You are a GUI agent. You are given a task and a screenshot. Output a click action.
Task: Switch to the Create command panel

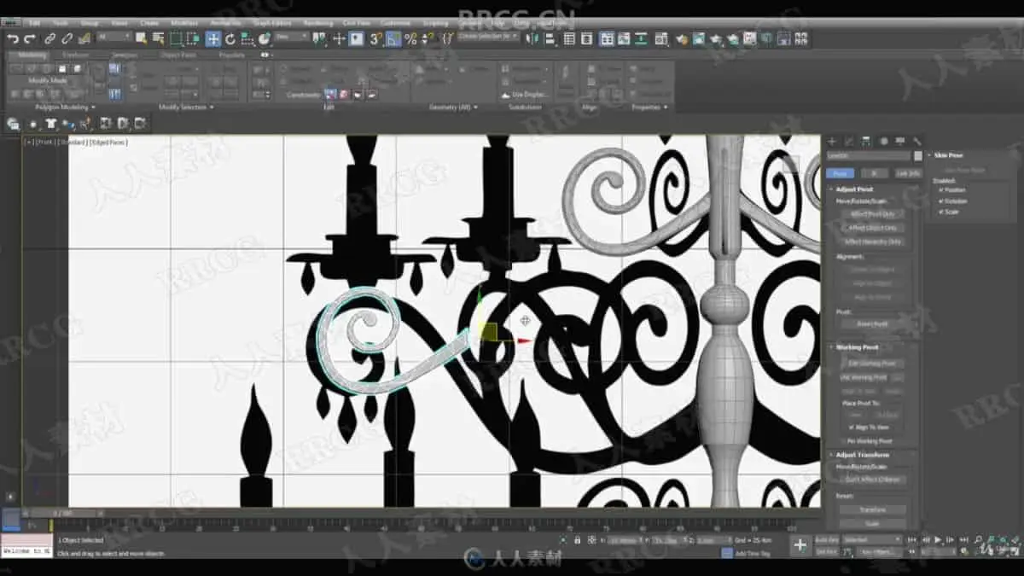point(832,141)
